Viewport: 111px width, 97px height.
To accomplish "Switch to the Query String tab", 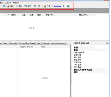I will (x=13, y=43).
